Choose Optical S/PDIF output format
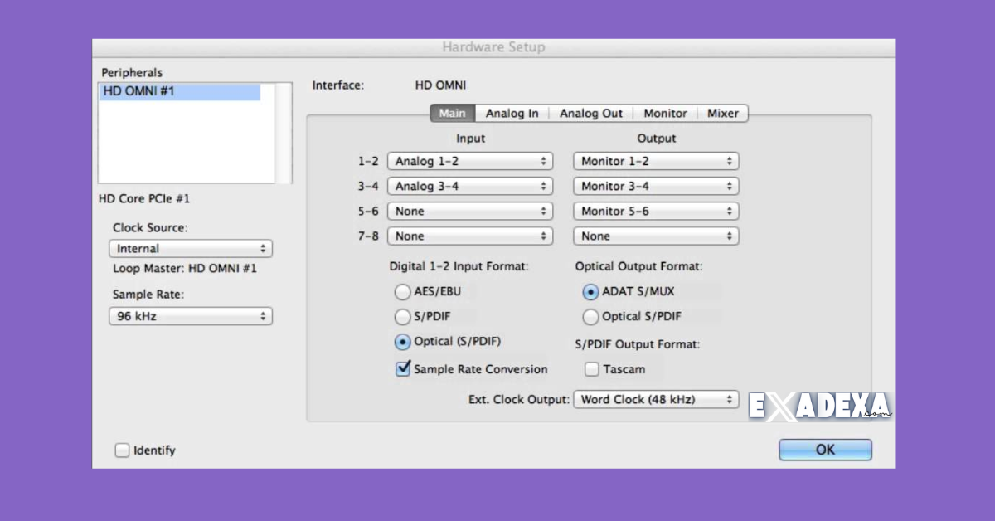The image size is (995, 521). 590,316
